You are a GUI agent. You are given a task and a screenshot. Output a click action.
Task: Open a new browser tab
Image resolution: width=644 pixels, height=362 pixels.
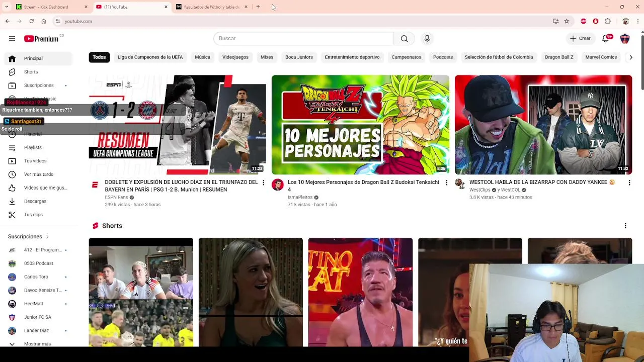tap(258, 7)
